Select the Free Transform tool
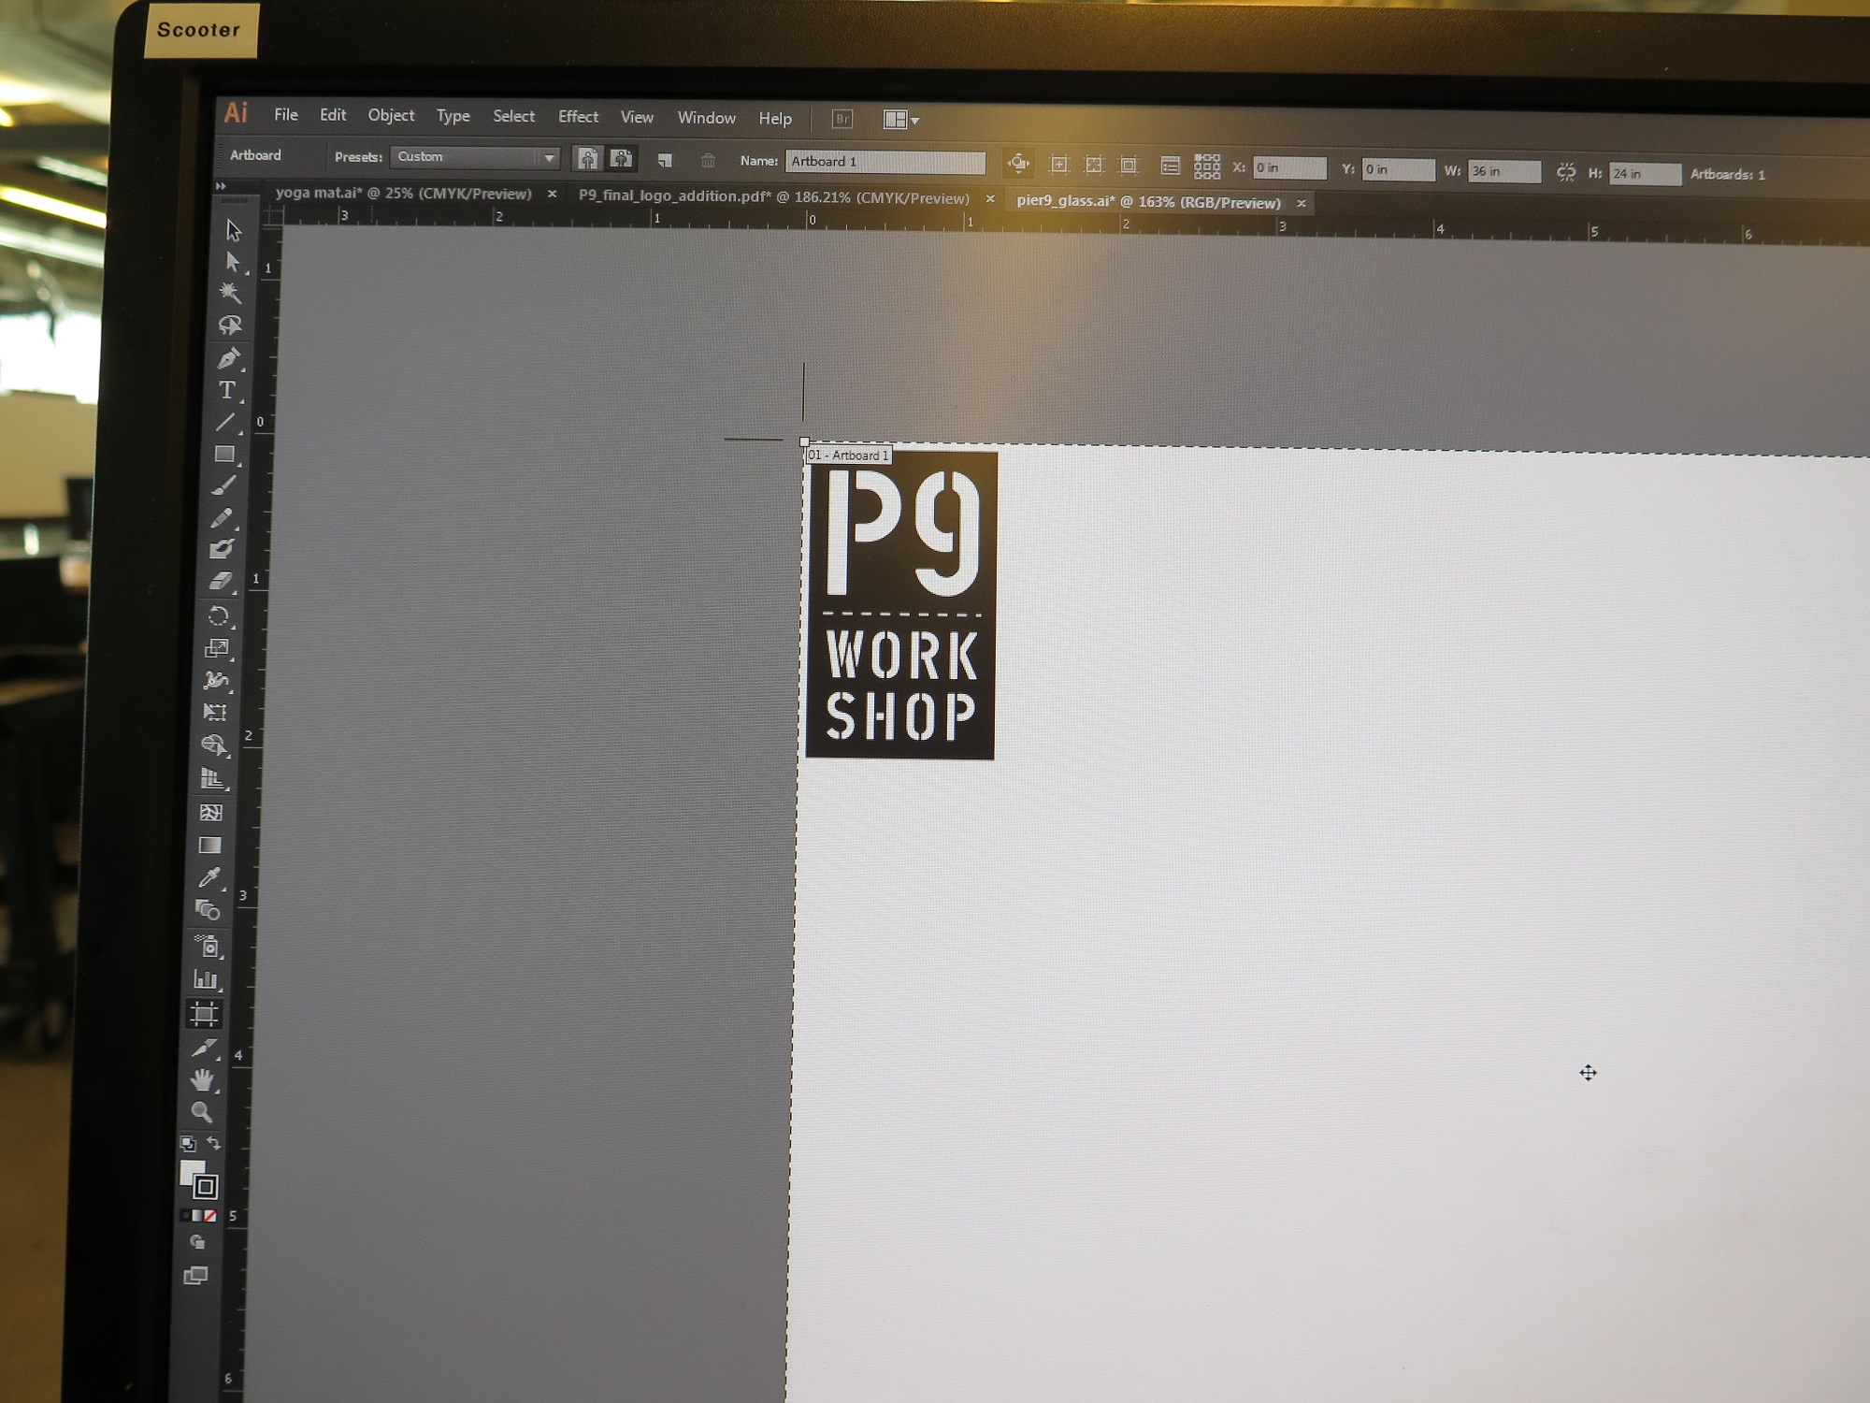The height and width of the screenshot is (1403, 1870). [x=214, y=713]
